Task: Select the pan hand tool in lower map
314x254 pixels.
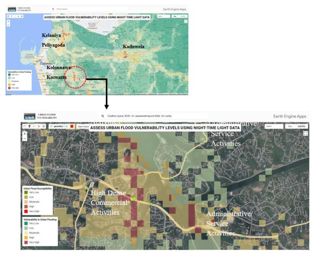Action: (x=25, y=127)
